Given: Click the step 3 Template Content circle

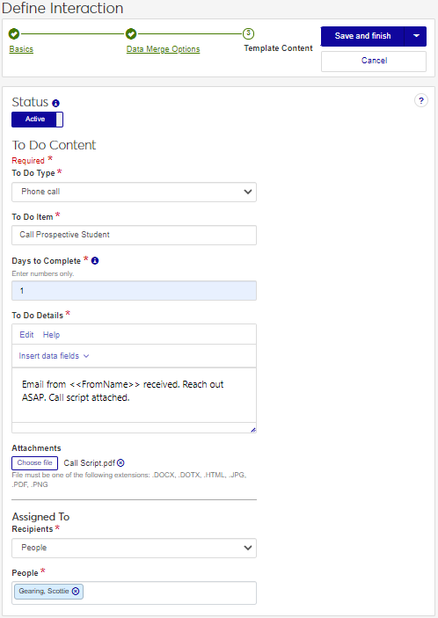Looking at the screenshot, I should point(248,34).
